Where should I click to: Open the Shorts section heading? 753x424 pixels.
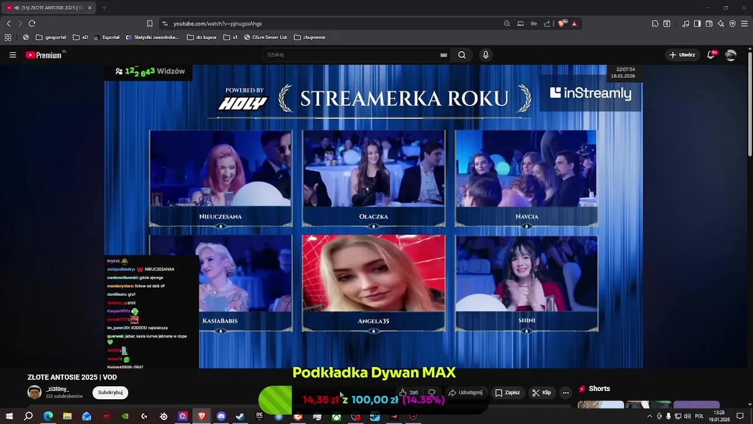click(x=599, y=389)
